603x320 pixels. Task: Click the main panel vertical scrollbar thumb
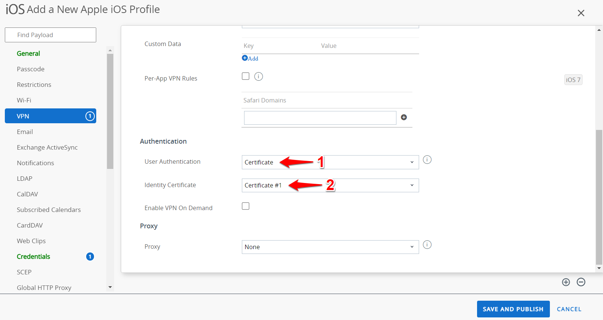(599, 197)
